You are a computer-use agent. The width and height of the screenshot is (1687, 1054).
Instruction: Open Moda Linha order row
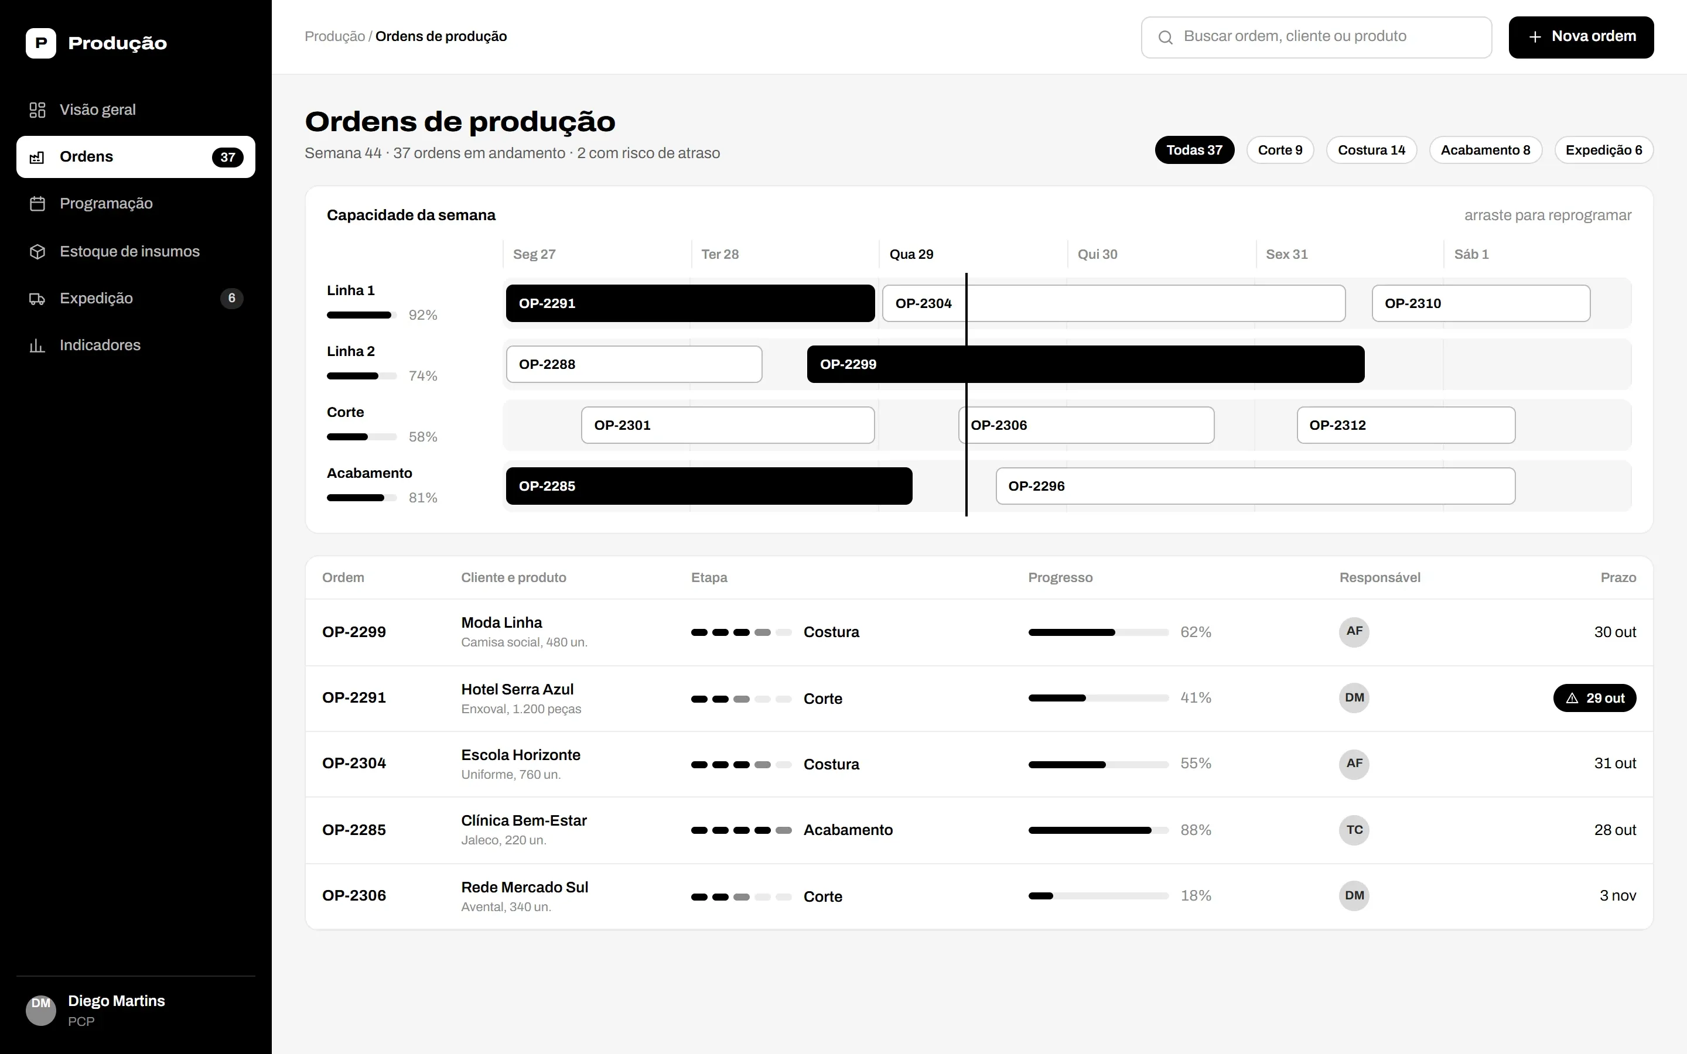click(979, 632)
